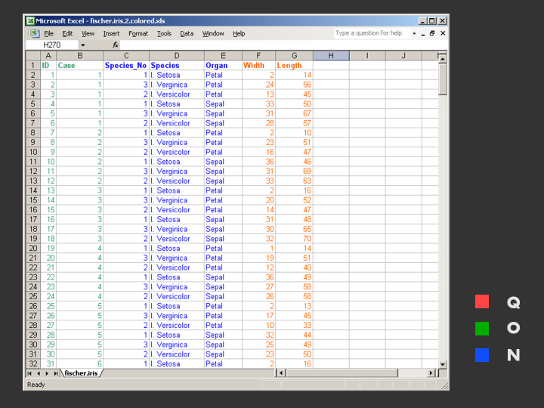Open the help question box dropdown arrow
Viewport: 544px width, 408px height.
point(414,34)
